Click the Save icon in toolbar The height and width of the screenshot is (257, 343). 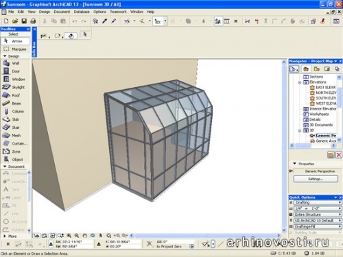click(24, 21)
